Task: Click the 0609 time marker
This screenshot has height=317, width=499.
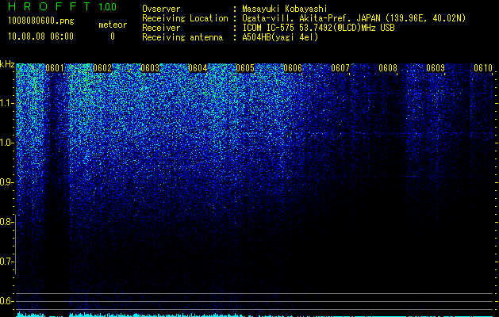Action: coord(436,68)
